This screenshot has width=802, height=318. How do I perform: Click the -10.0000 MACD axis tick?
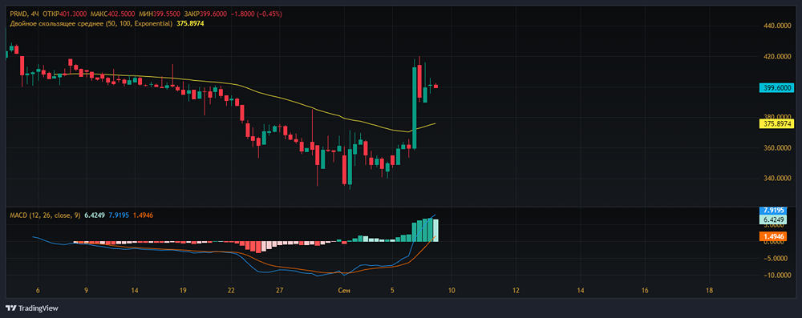pyautogui.click(x=776, y=276)
